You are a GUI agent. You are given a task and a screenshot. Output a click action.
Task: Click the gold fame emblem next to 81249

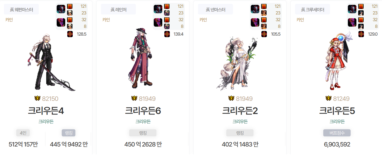point(329,99)
